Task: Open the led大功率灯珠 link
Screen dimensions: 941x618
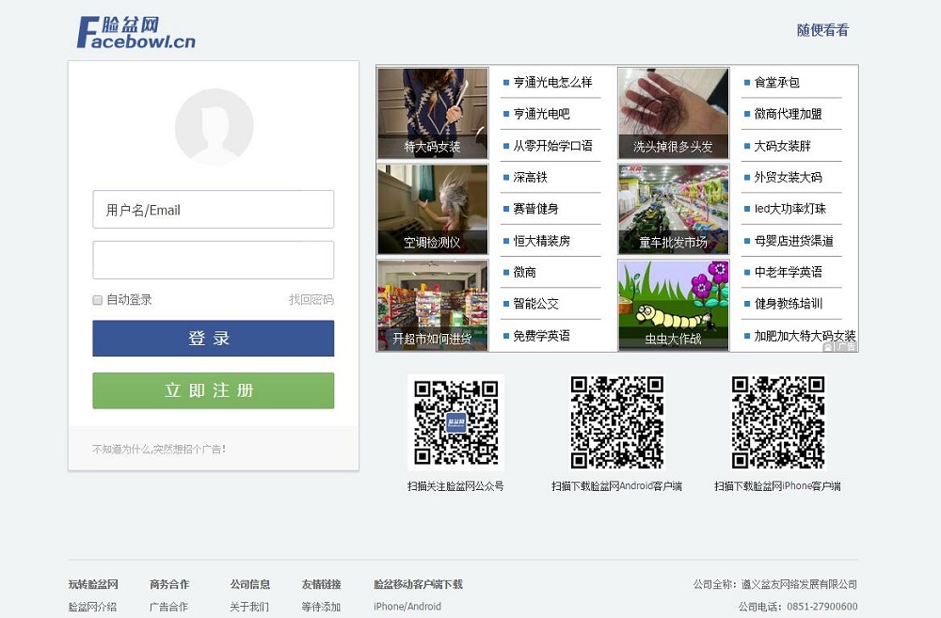Action: pos(790,209)
